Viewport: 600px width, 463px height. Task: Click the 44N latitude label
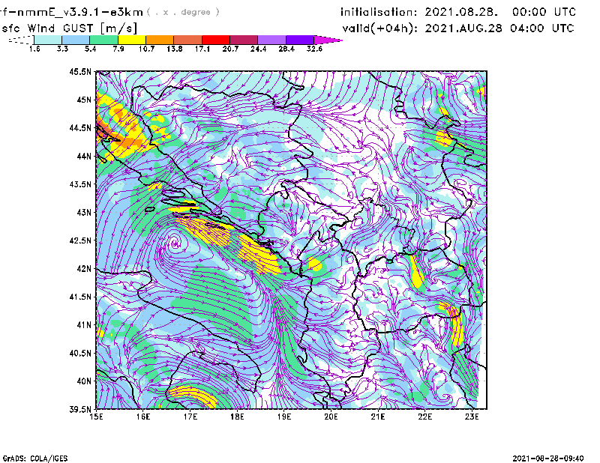pos(84,156)
